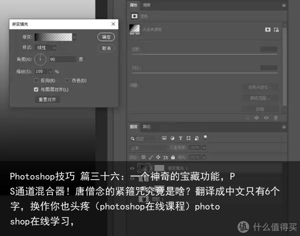Screen dimensions: 300x236
Task: Close the 渐变填充 dialog with X
Action: [x=113, y=24]
